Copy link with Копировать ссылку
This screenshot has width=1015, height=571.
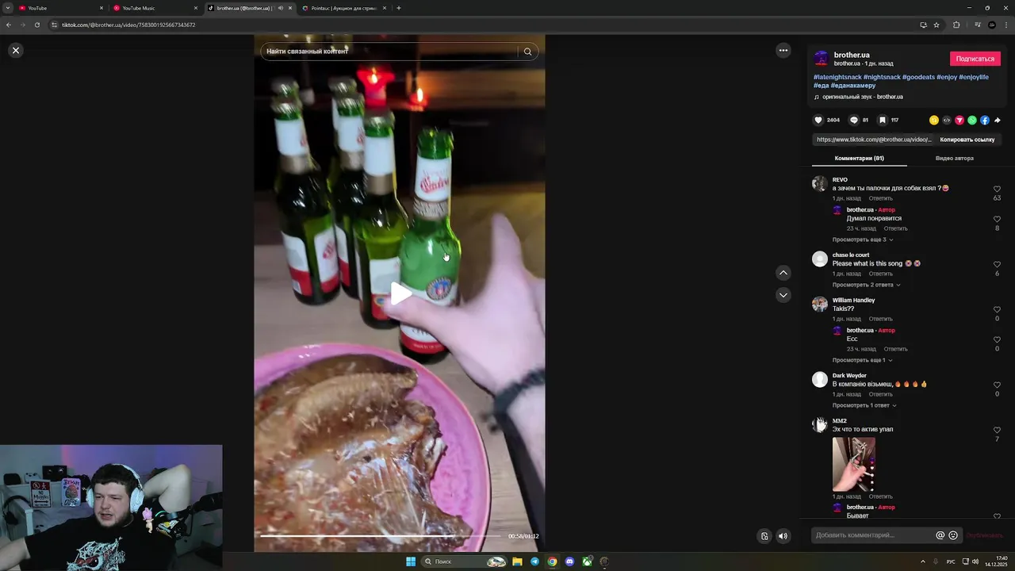click(x=967, y=140)
